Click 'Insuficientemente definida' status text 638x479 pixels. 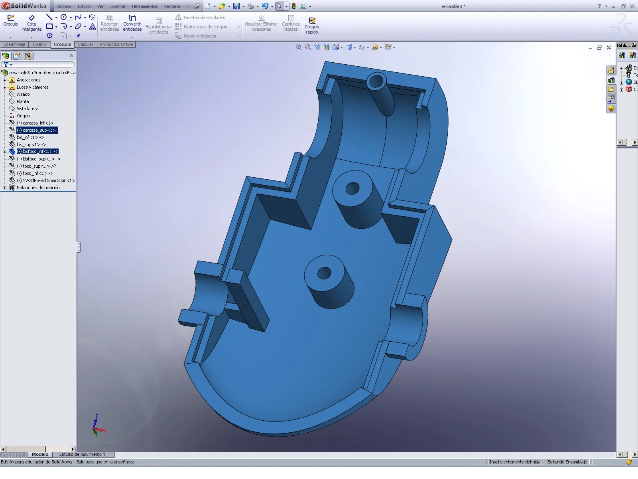(515, 462)
